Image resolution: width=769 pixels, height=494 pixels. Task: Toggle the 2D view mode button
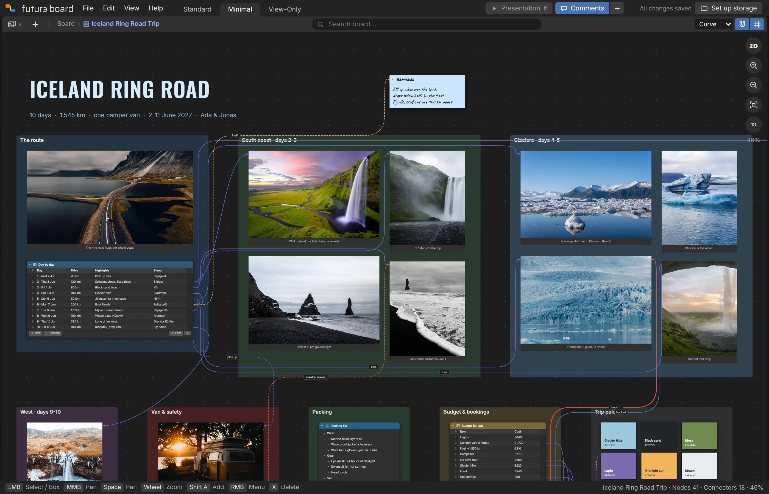click(753, 46)
